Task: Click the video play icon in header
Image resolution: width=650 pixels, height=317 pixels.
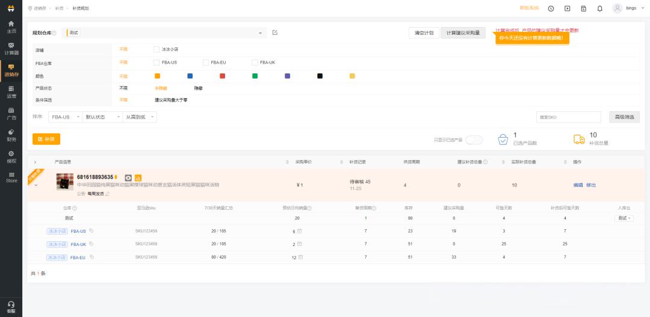Action: [567, 8]
